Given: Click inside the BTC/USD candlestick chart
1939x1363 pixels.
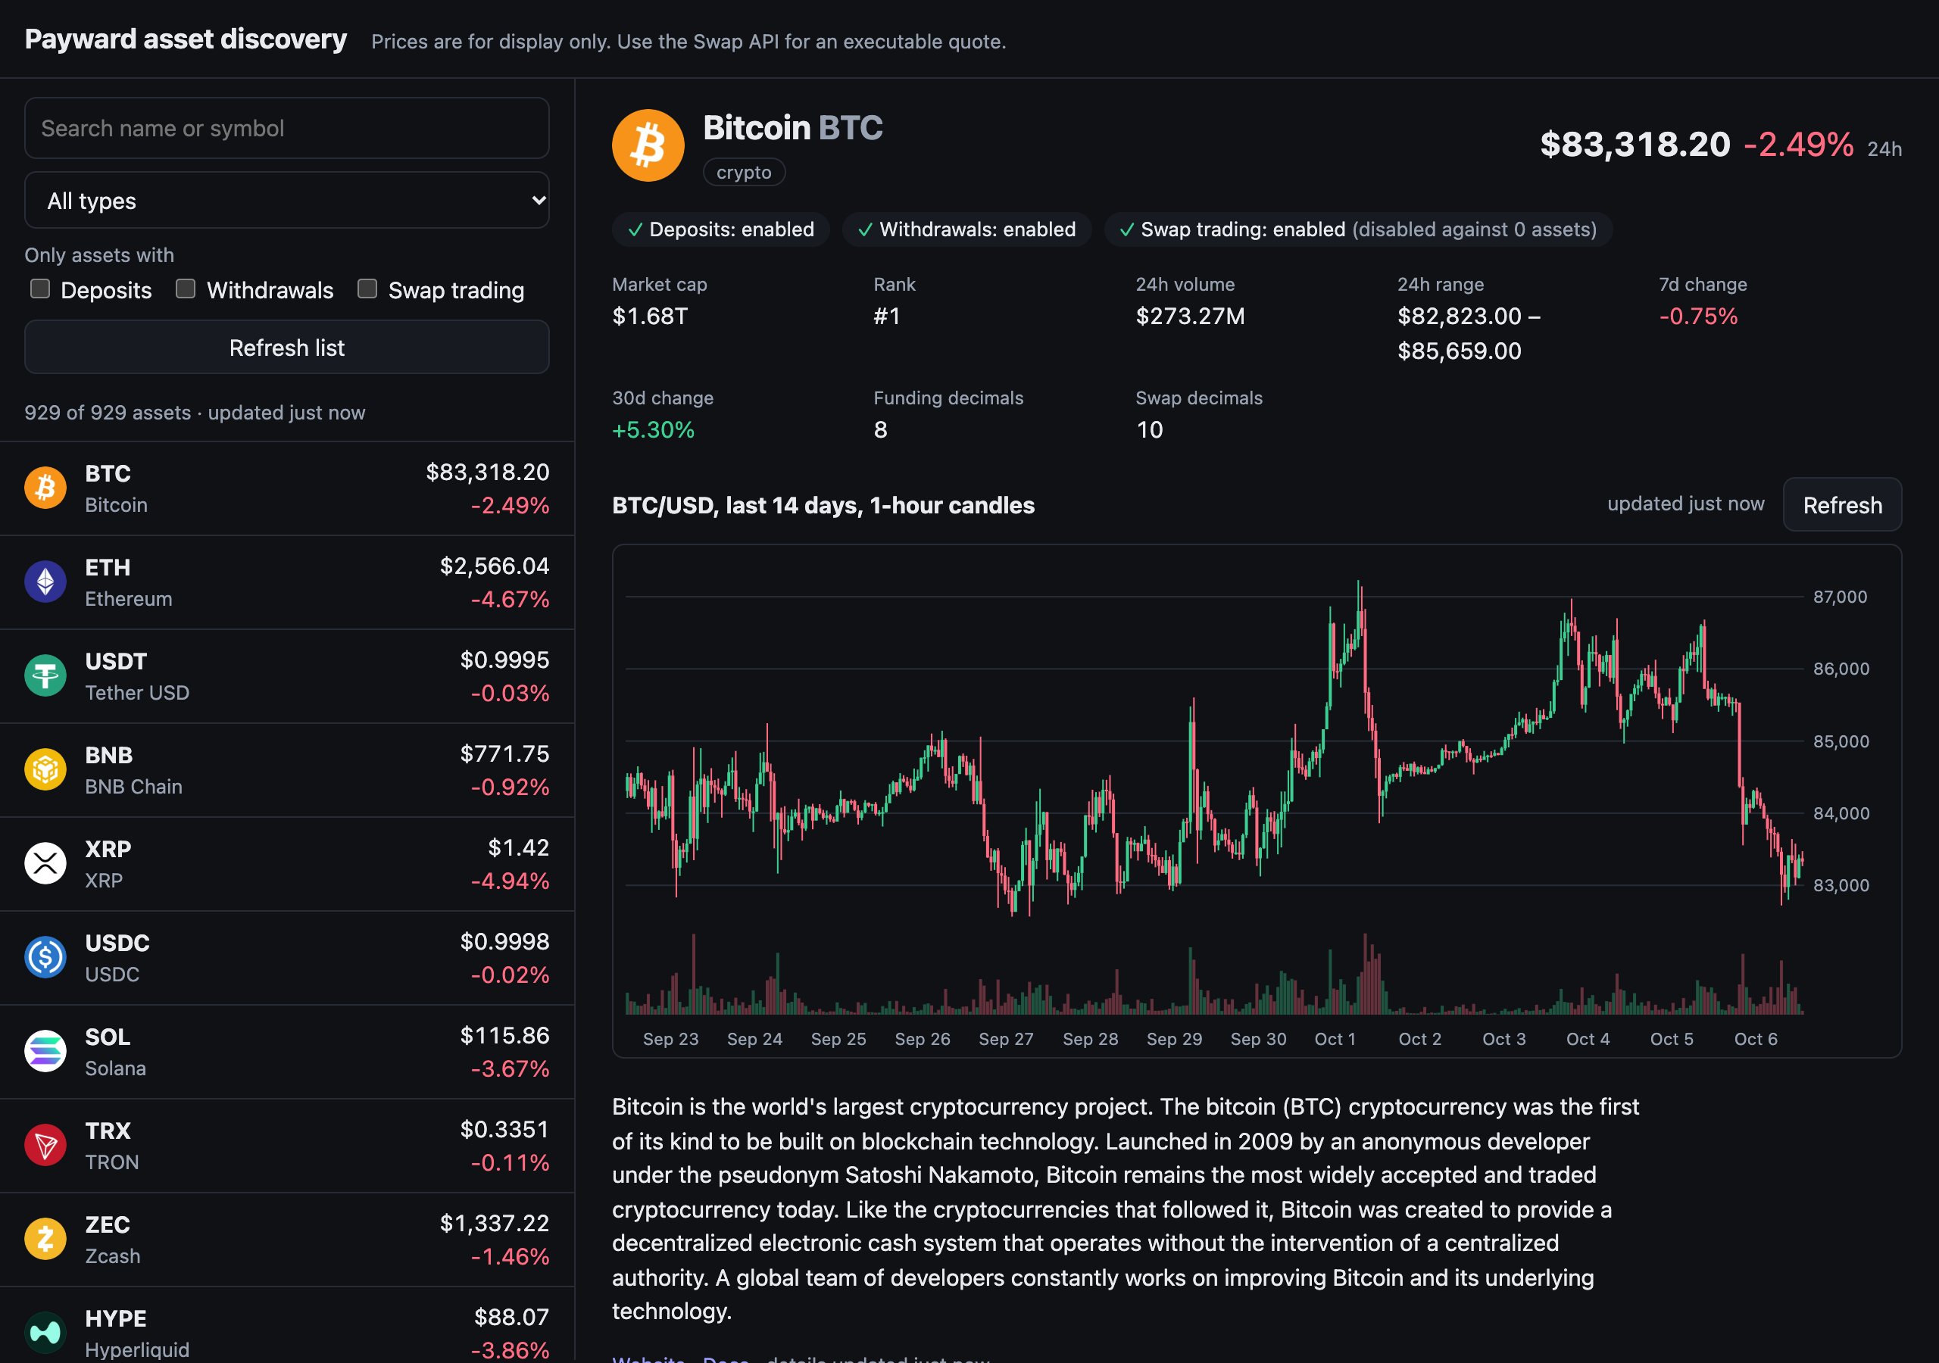Looking at the screenshot, I should 1256,800.
